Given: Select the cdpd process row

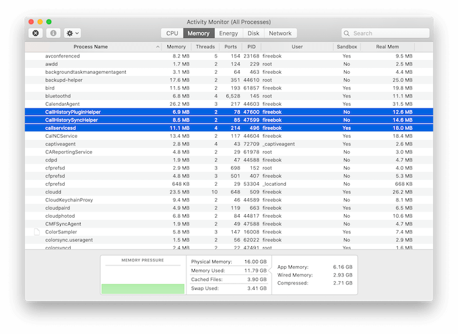Looking at the screenshot, I should pyautogui.click(x=229, y=160).
